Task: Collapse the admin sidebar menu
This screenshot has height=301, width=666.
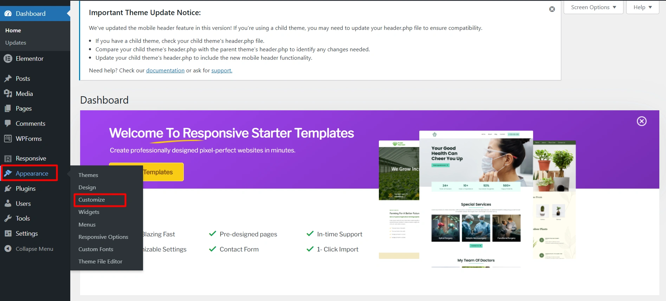Action: coord(34,249)
